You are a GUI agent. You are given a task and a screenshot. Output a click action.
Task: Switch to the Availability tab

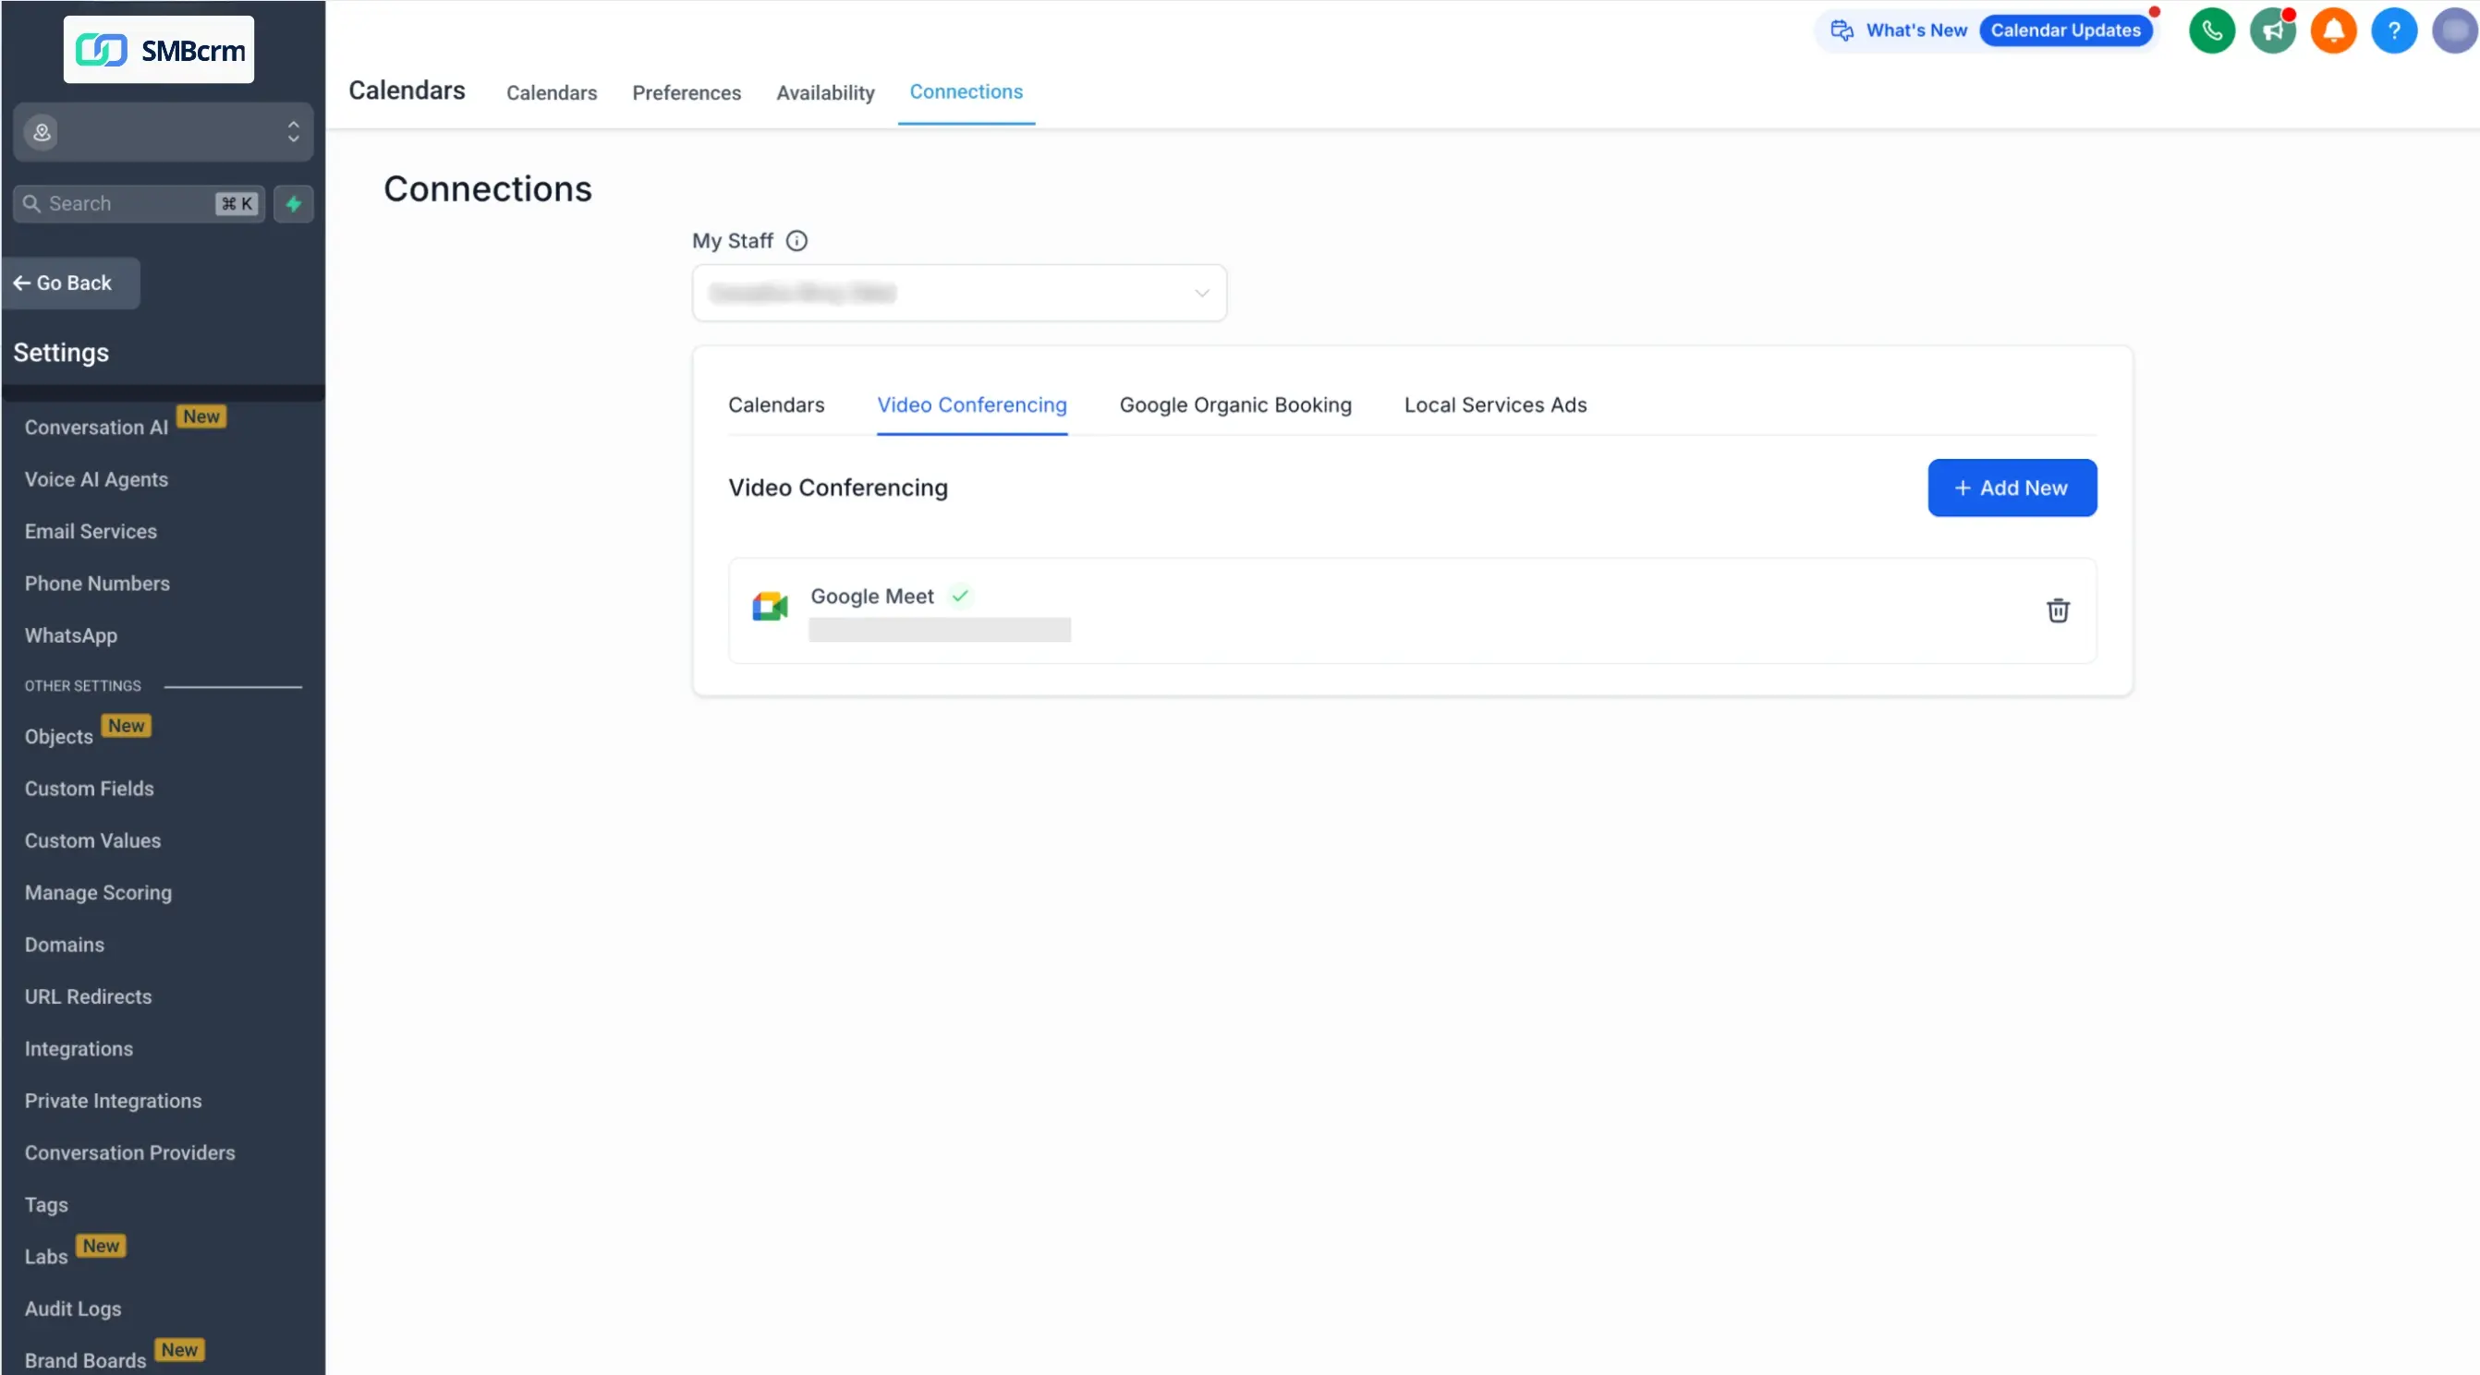pyautogui.click(x=825, y=92)
